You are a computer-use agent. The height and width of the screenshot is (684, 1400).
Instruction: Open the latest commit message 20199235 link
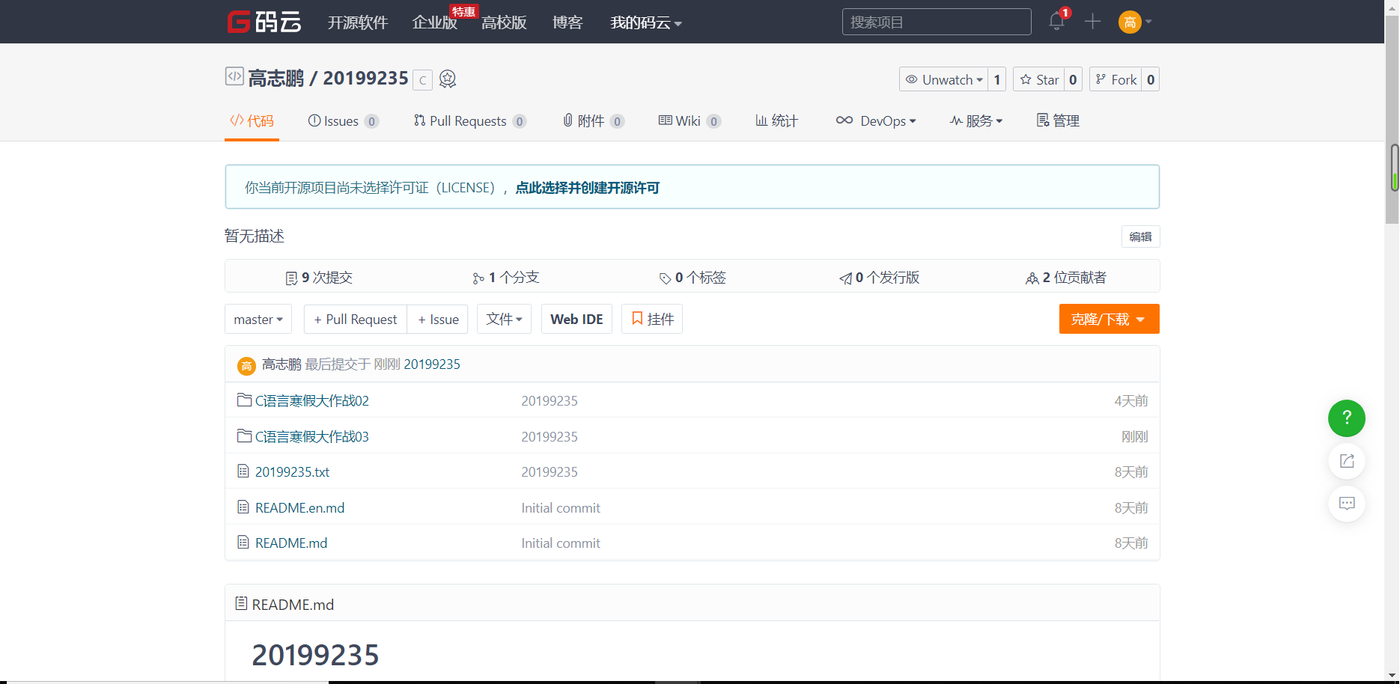(432, 364)
